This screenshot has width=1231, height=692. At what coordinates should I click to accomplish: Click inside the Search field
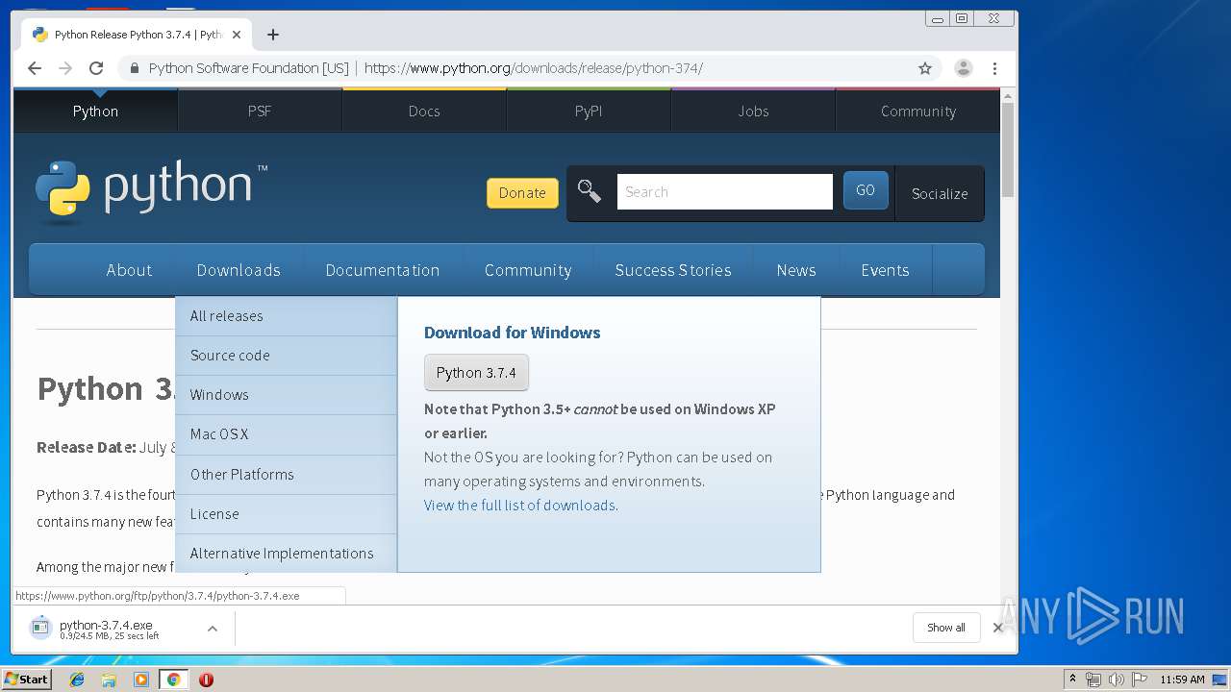(724, 191)
